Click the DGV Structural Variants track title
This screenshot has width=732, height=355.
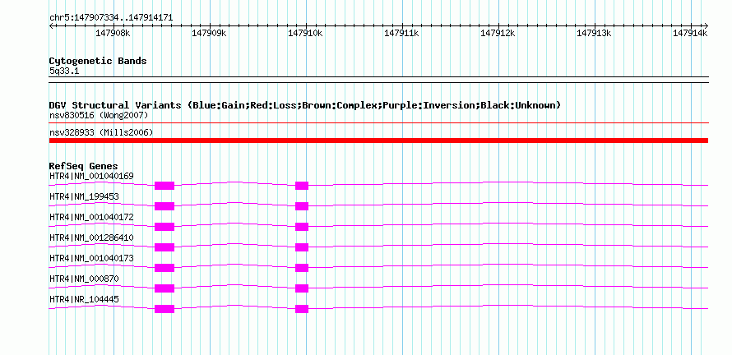pos(305,105)
